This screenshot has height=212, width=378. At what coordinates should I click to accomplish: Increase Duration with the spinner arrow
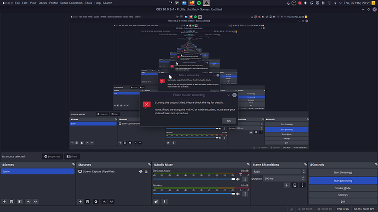coord(303,178)
